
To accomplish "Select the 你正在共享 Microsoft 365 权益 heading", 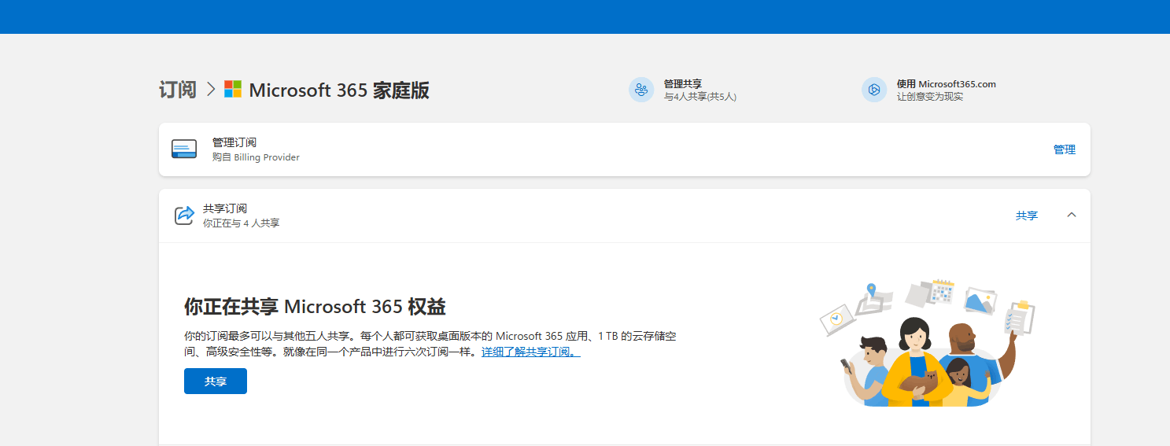I will click(316, 307).
